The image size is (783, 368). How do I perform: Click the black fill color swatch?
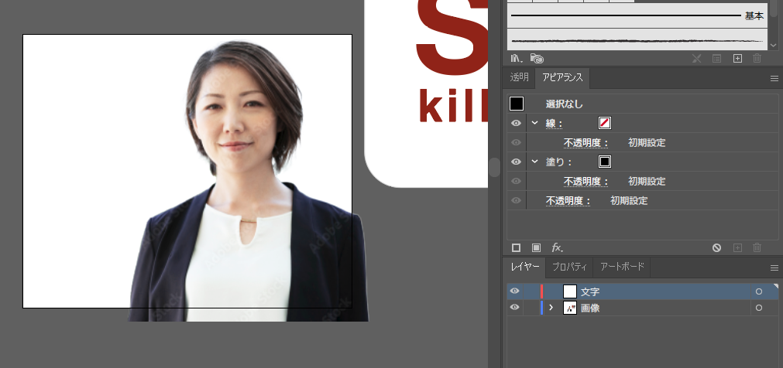(605, 162)
